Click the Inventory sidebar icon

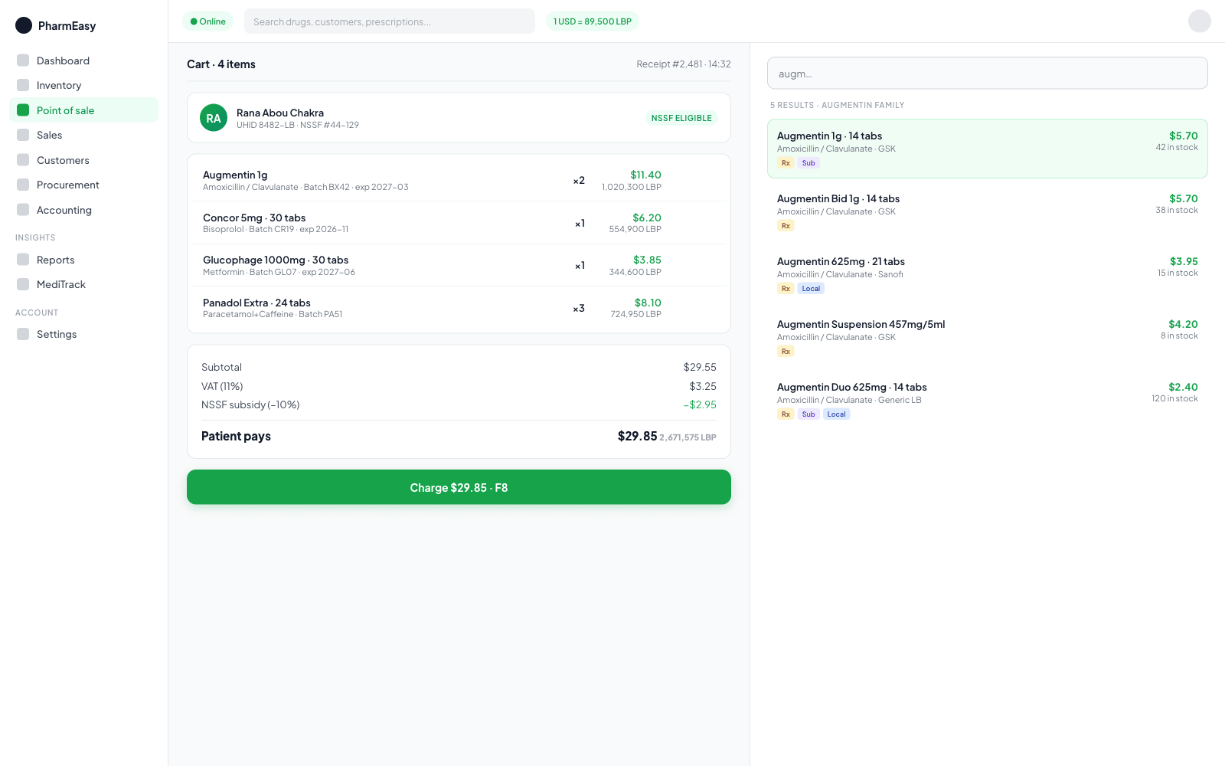click(x=23, y=85)
